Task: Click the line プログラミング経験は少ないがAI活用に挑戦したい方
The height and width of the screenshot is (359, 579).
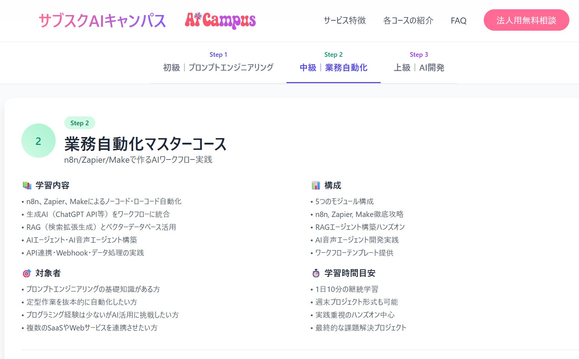Action: (x=102, y=315)
